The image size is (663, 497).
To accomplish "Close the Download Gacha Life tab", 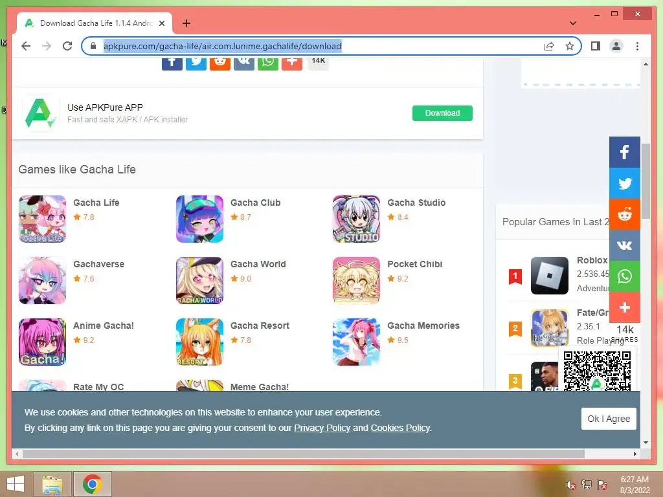I will 162,23.
